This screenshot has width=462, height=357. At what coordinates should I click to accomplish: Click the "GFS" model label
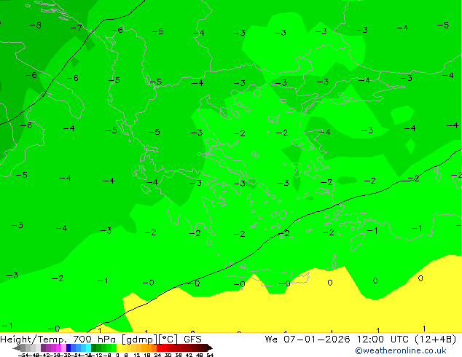point(192,340)
